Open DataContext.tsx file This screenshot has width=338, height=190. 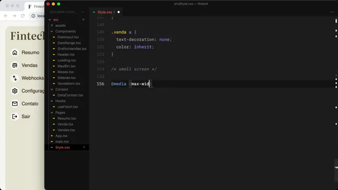70,95
